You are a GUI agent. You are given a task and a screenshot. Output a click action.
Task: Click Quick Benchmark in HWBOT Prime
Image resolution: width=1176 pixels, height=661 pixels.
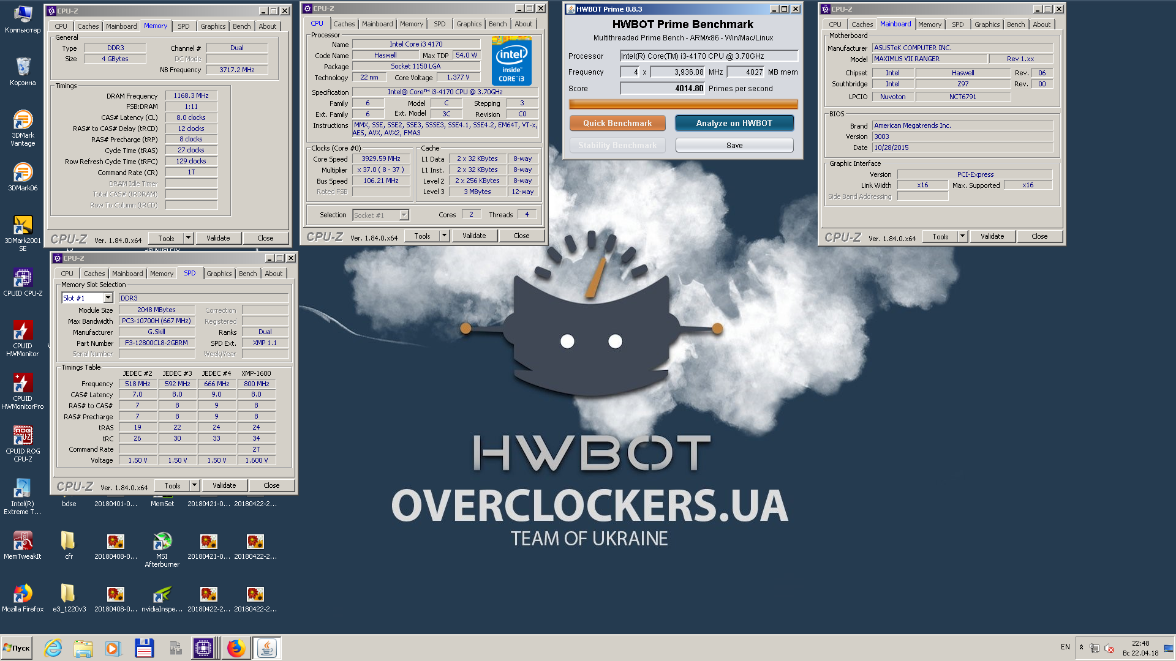coord(617,123)
